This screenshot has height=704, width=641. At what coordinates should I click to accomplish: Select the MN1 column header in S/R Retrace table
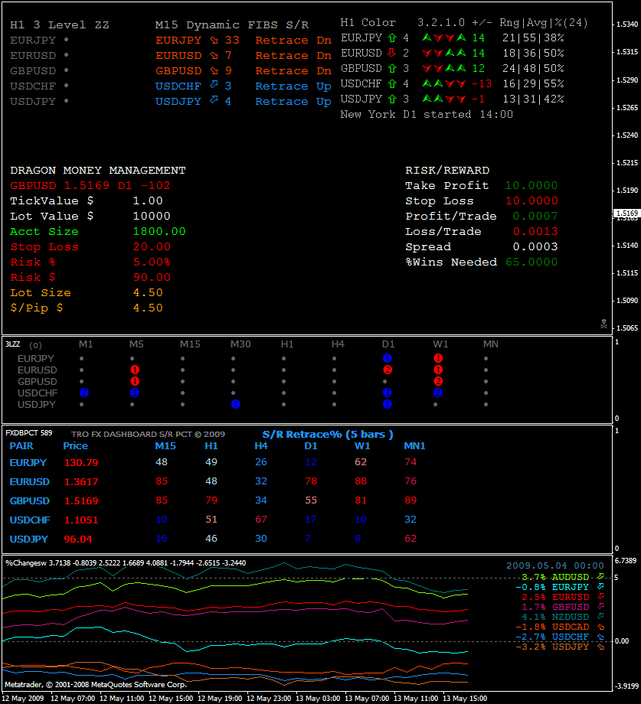coord(414,446)
